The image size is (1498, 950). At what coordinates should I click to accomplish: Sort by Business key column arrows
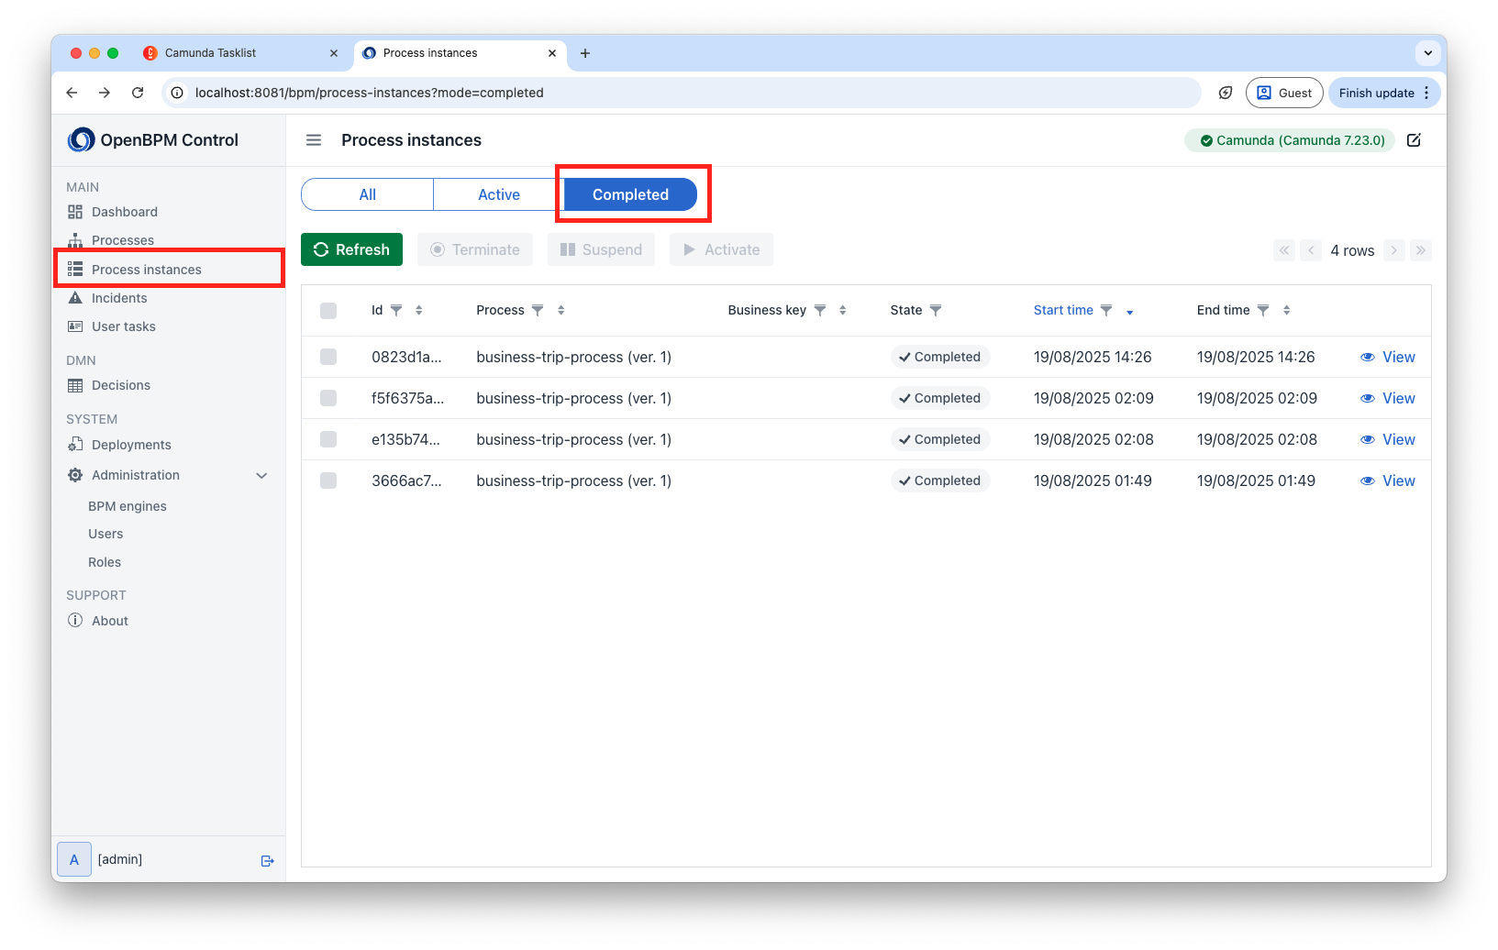[x=843, y=310]
